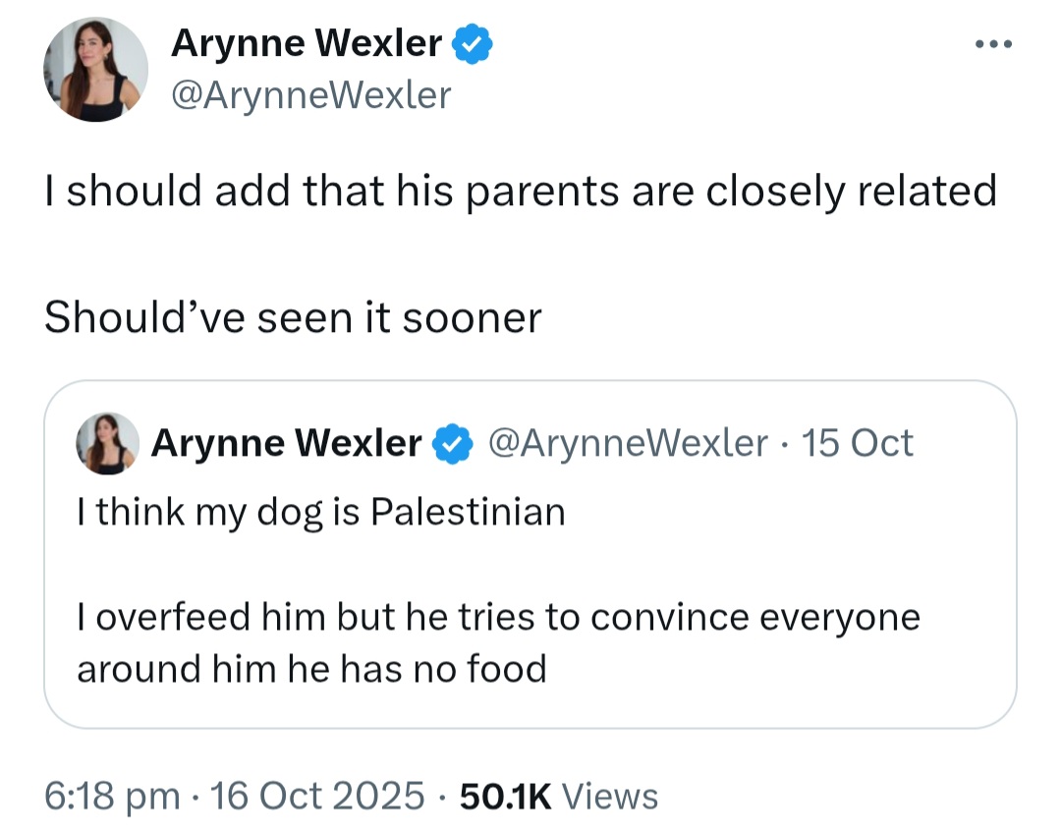Click the 16 Oct 2025 date text
The image size is (1061, 835).
[318, 795]
